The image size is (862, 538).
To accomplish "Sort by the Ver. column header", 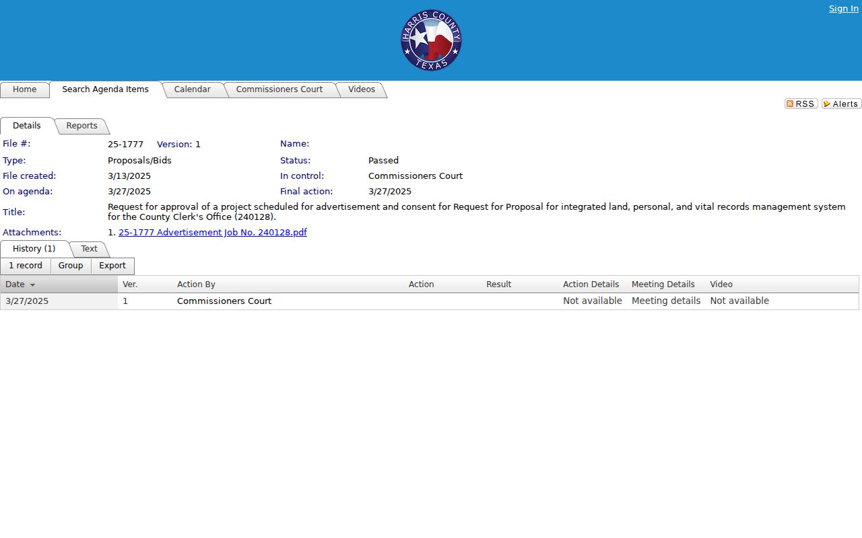I will pos(130,284).
